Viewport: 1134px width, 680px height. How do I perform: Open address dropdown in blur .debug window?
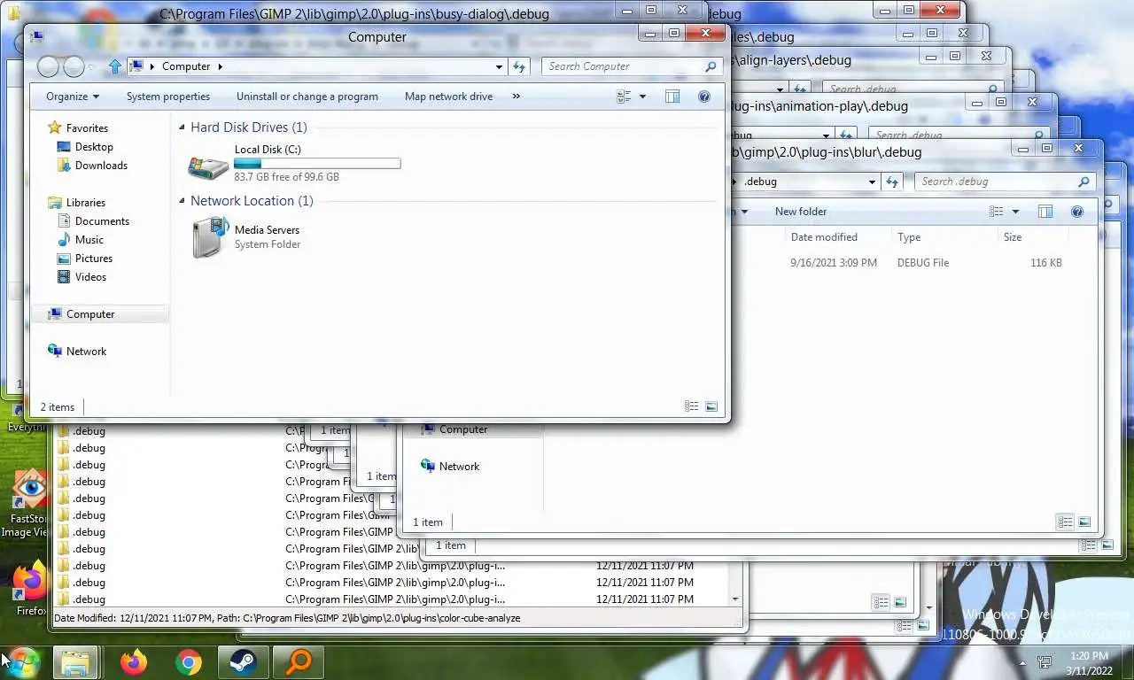872,182
